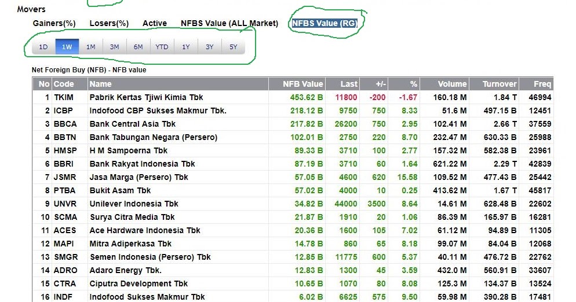Open stock code SMGR
This screenshot has height=302, width=576.
click(x=65, y=257)
